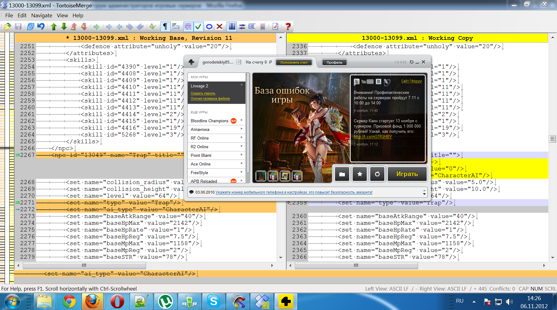
Task: Toggle the two-pane view button
Action: click(231, 27)
